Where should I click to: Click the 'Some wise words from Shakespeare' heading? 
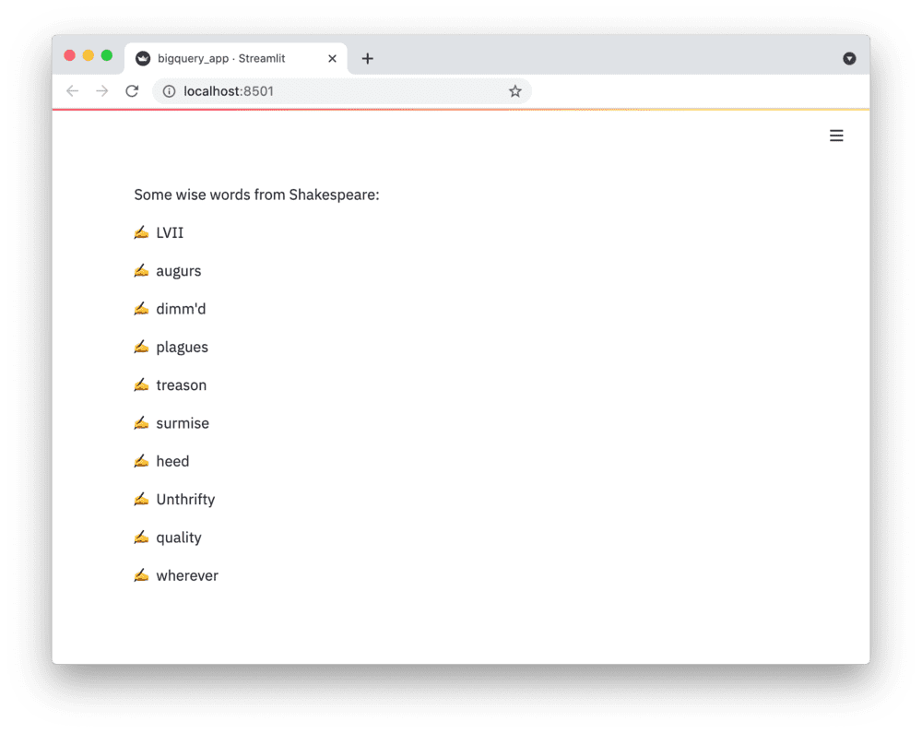(256, 195)
